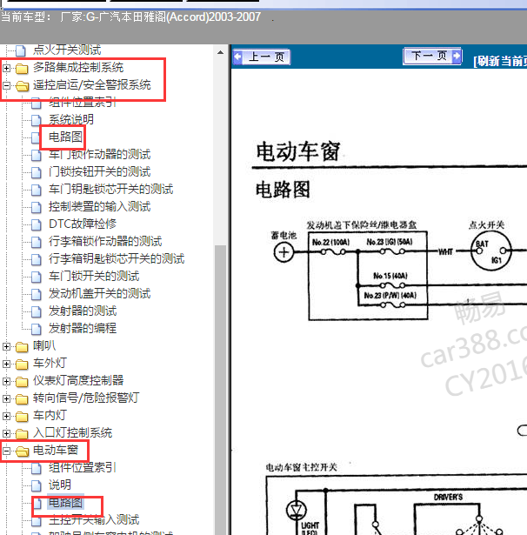Click the 车外灯 folder icon
This screenshot has height=535, width=527.
click(22, 364)
